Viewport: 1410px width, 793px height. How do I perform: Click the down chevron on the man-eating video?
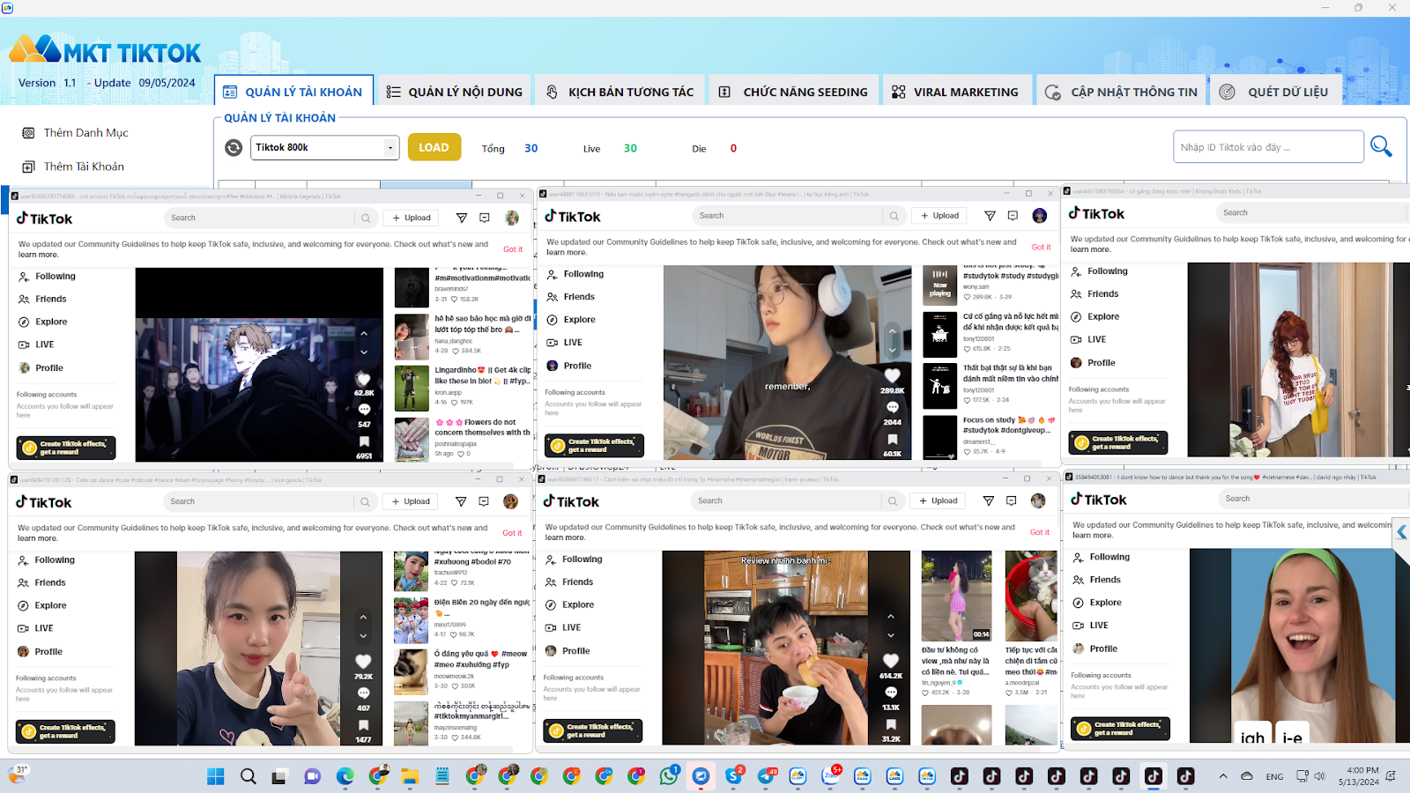tap(891, 634)
